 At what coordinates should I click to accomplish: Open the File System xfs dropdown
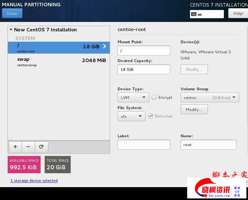click(x=131, y=116)
